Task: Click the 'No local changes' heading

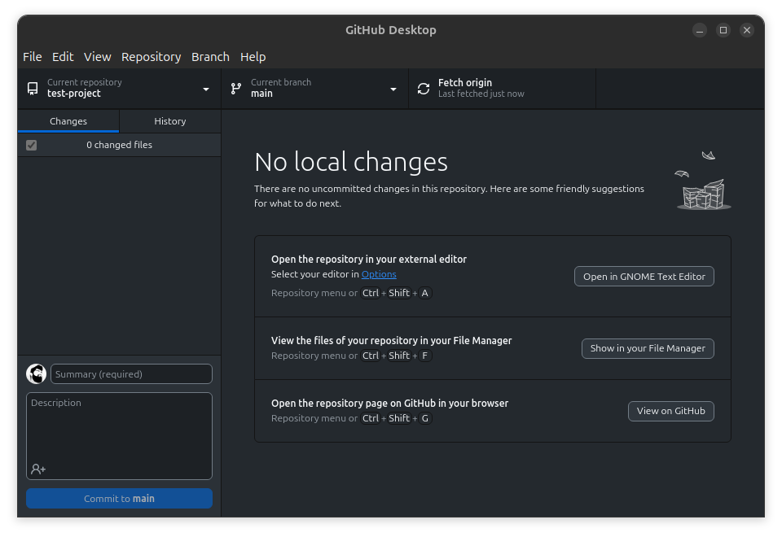Action: (x=351, y=162)
